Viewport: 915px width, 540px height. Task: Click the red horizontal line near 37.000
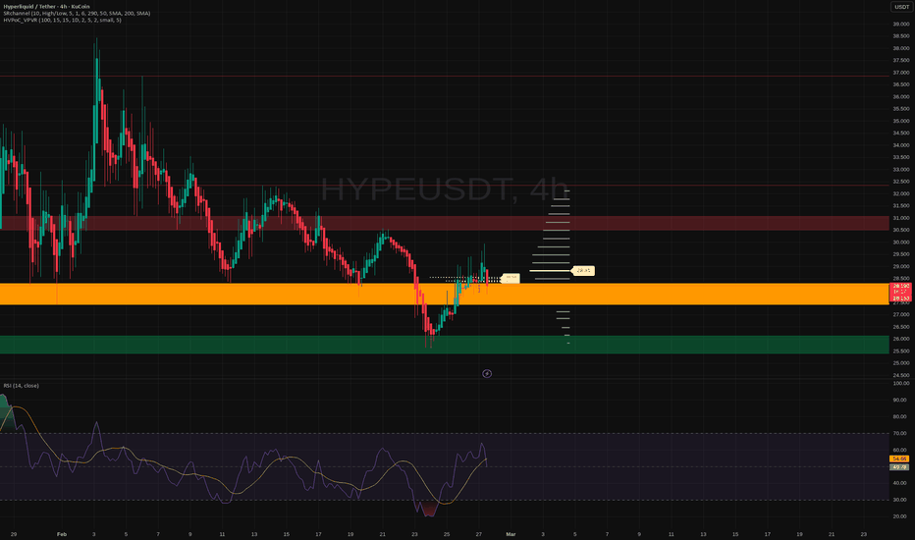pos(444,76)
